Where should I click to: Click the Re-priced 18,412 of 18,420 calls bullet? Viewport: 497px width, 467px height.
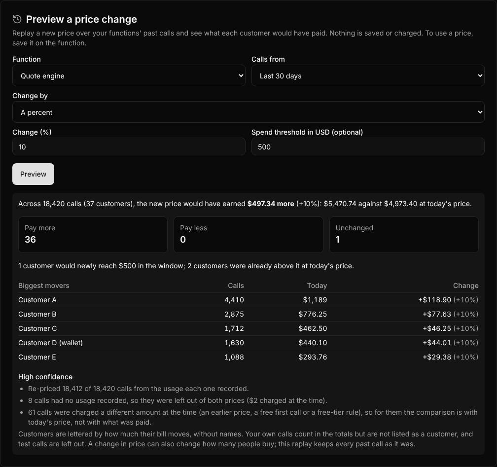138,389
